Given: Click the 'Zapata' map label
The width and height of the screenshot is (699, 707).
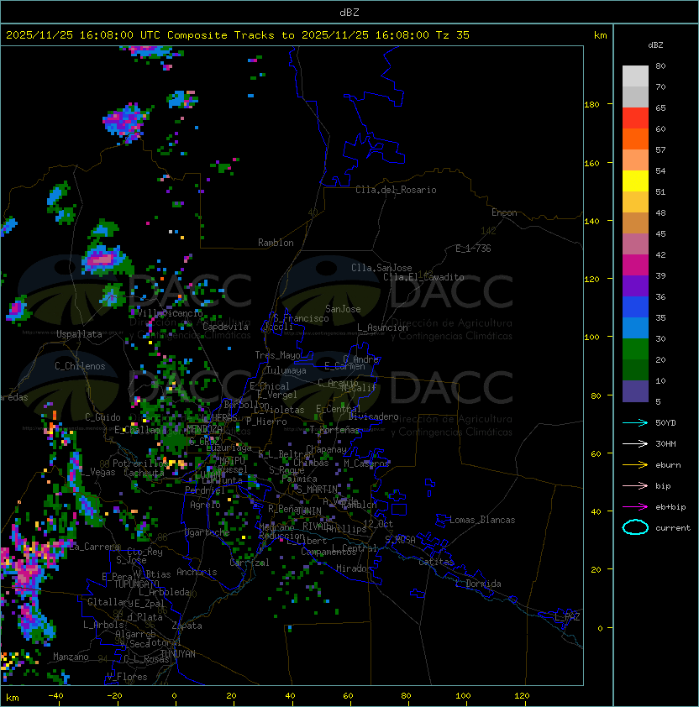Looking at the screenshot, I should (187, 626).
